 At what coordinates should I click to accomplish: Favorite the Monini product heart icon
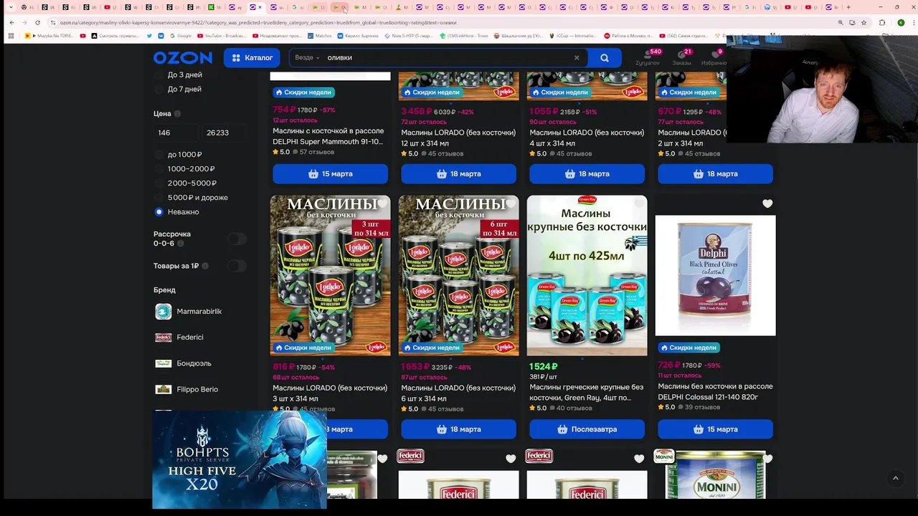[767, 459]
